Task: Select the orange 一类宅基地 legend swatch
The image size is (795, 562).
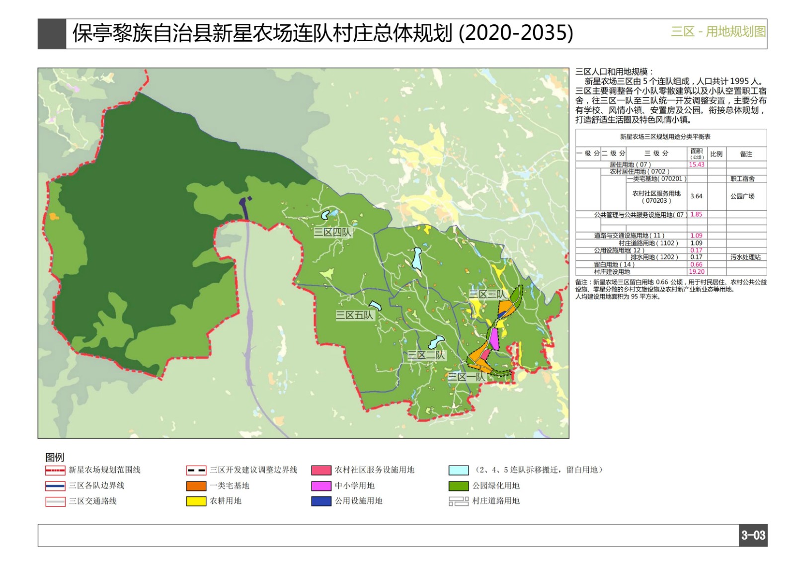Action: (x=196, y=485)
